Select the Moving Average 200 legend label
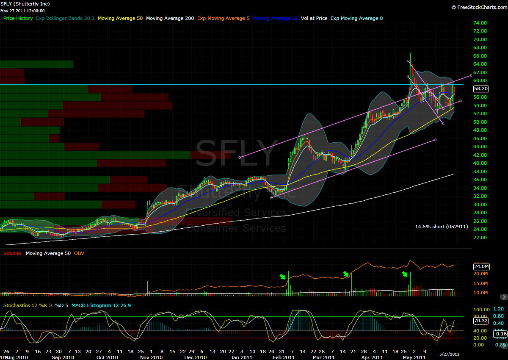The width and height of the screenshot is (508, 360). 170,19
